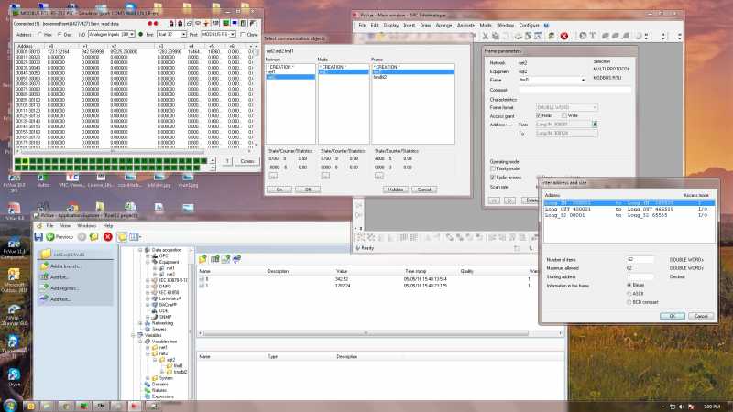
Task: Click the green screen icon in the Modbus simulator toolbar
Action: (x=225, y=23)
